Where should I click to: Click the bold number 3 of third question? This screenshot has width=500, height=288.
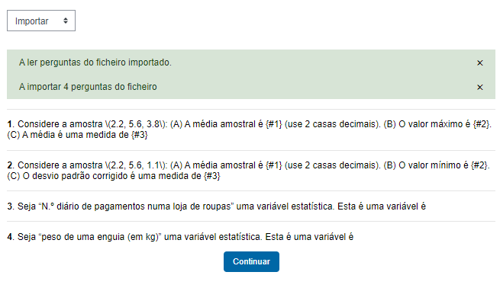(x=10, y=206)
